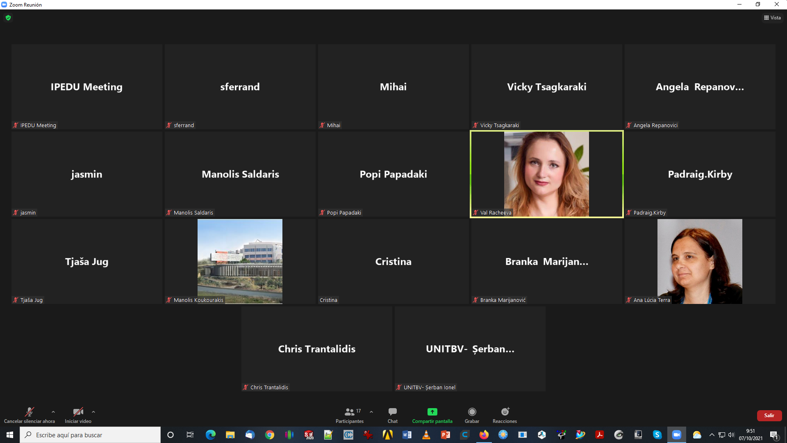787x443 pixels.
Task: Open the Windows Start menu
Action: click(x=10, y=435)
